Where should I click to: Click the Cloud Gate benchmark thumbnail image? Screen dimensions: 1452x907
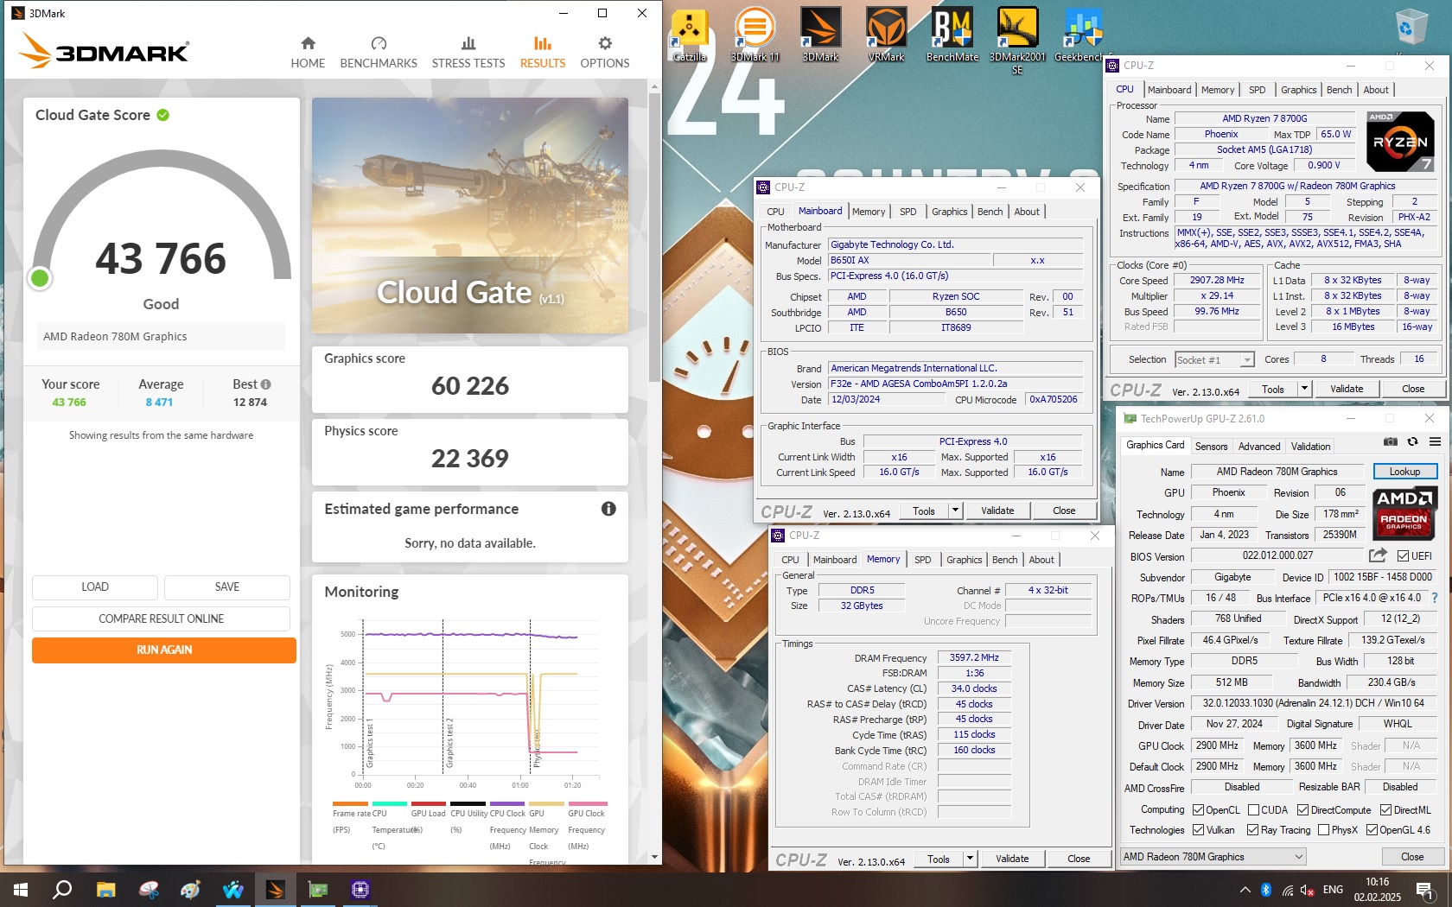(470, 215)
